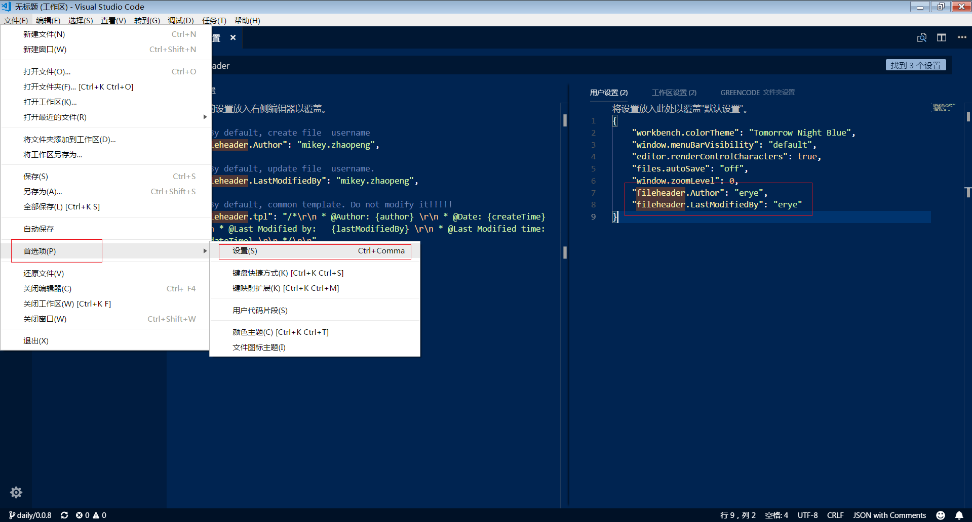This screenshot has height=522, width=972.
Task: Expand the 首选项(P) submenu
Action: point(105,251)
